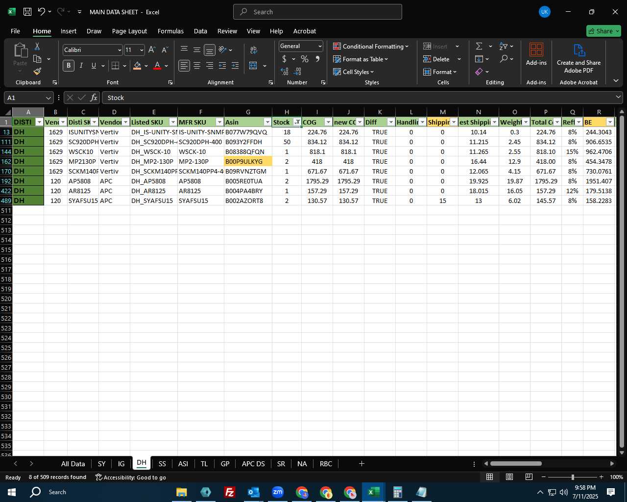Pick the font color red swatch
Viewport: 627px width, 502px height.
[157, 66]
